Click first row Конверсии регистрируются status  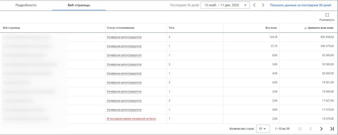click(x=124, y=37)
